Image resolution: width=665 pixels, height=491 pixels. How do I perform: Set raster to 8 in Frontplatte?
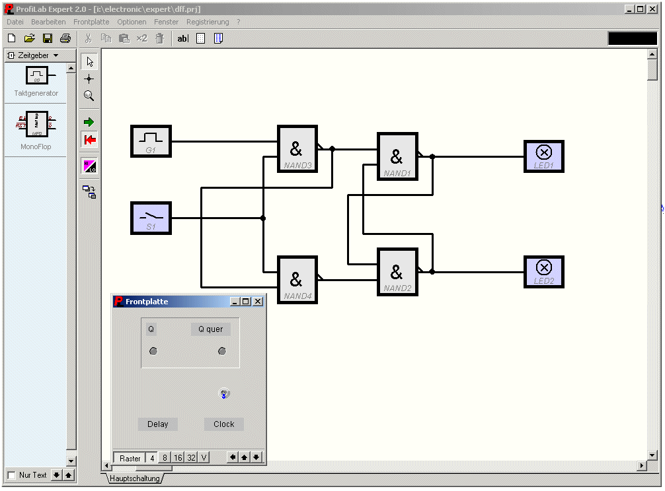coord(165,458)
